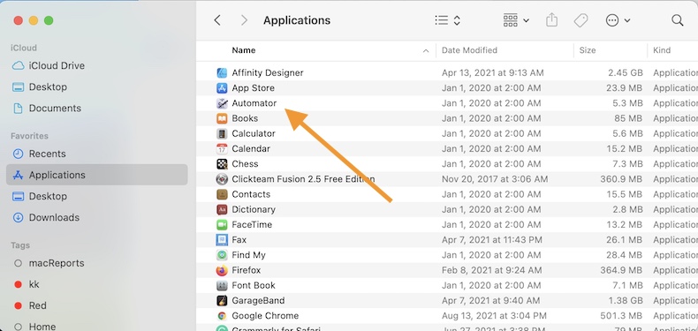
Task: Select the Dictionary app icon
Action: pyautogui.click(x=222, y=209)
